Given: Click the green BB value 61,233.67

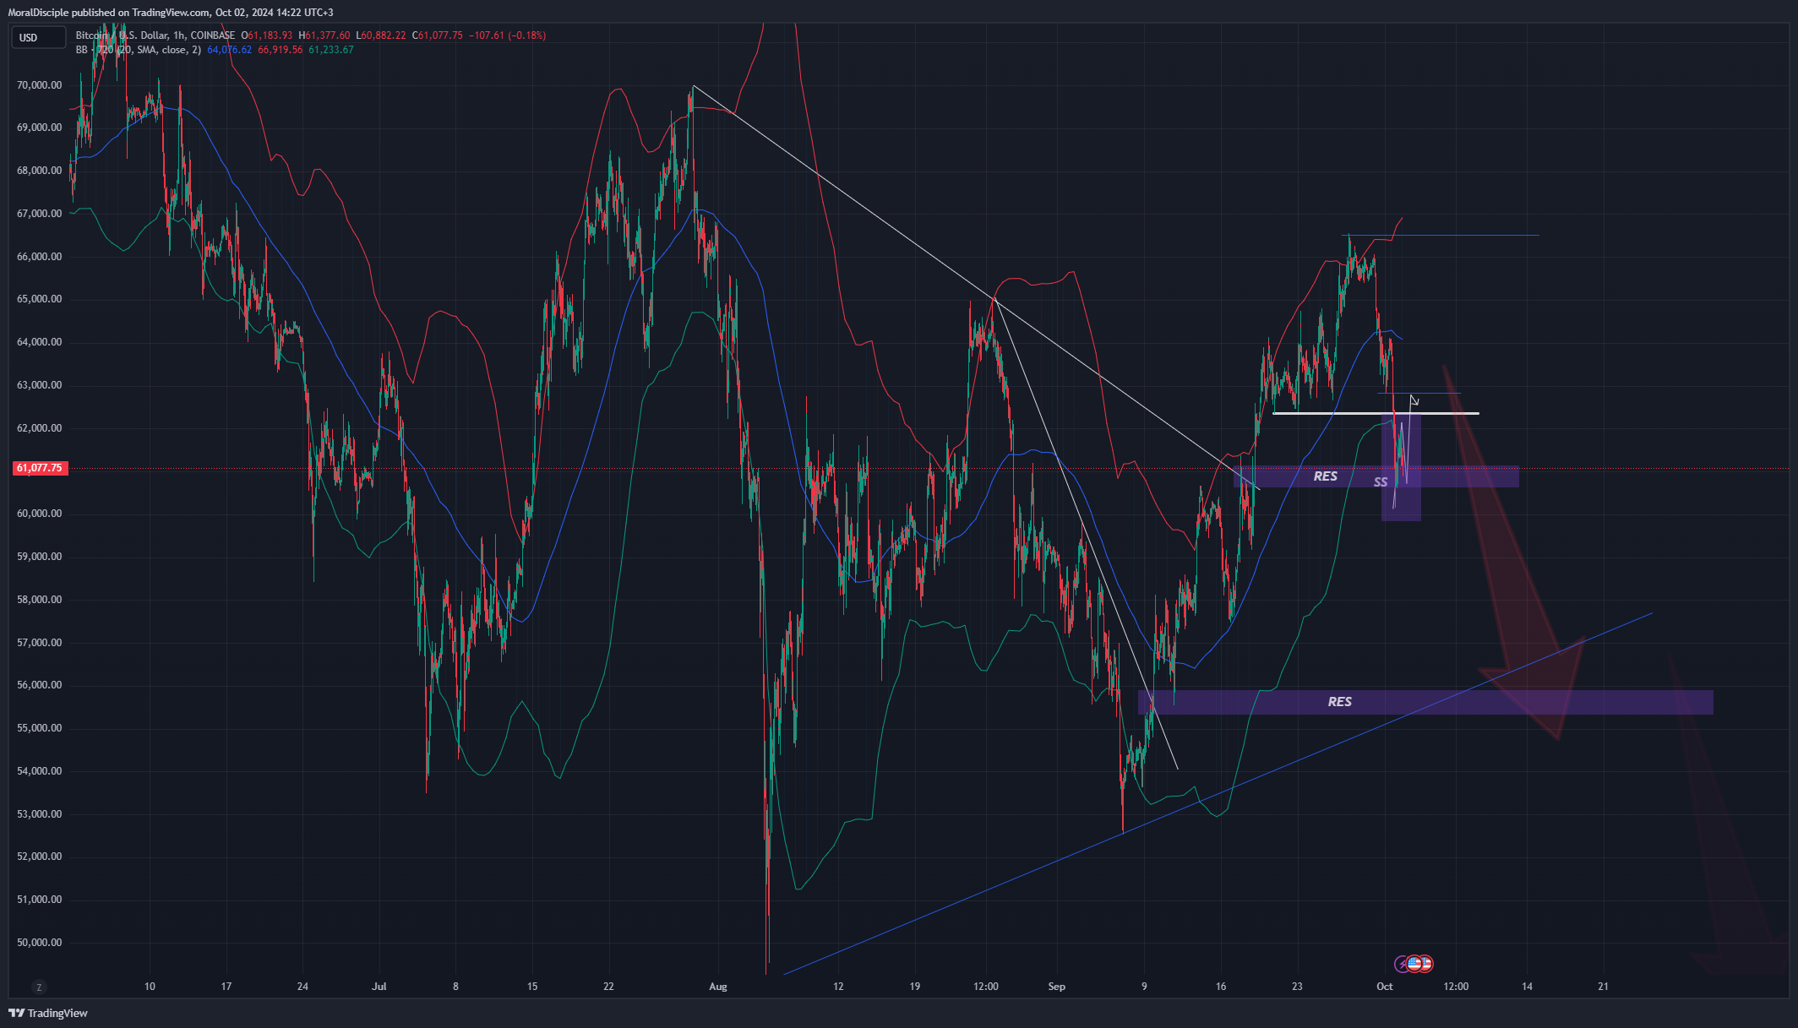Looking at the screenshot, I should point(330,50).
